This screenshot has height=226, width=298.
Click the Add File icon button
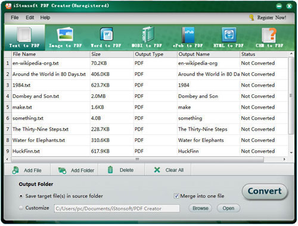15,171
